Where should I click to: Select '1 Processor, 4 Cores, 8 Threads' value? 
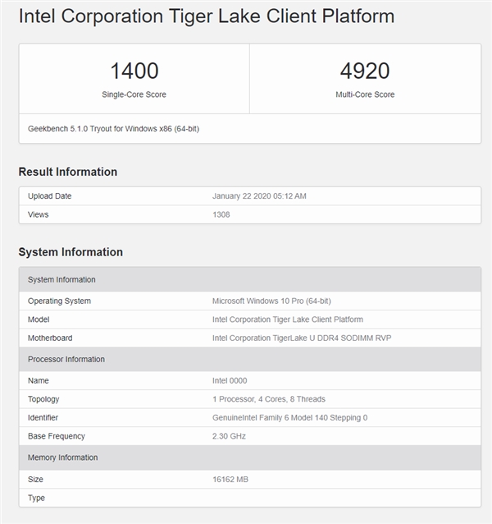[269, 399]
